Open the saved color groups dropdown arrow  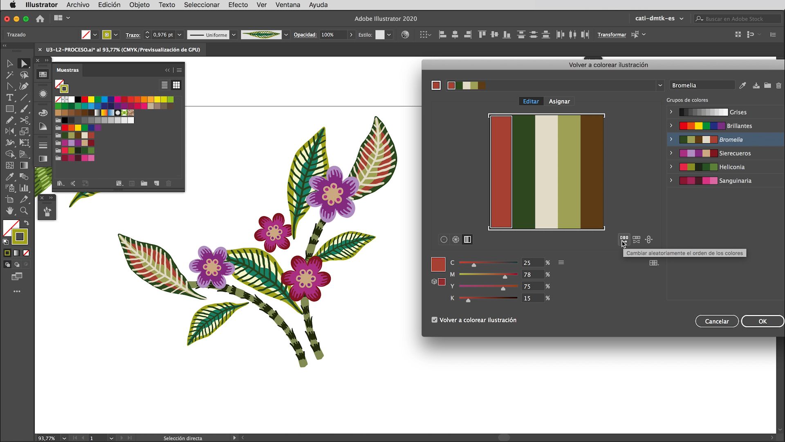click(x=660, y=85)
